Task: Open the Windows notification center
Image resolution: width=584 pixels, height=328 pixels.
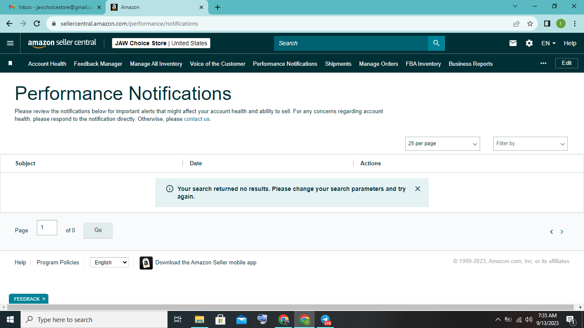Action: tap(570, 319)
